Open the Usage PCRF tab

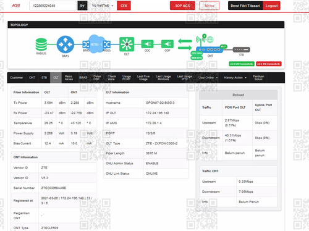pos(127,78)
